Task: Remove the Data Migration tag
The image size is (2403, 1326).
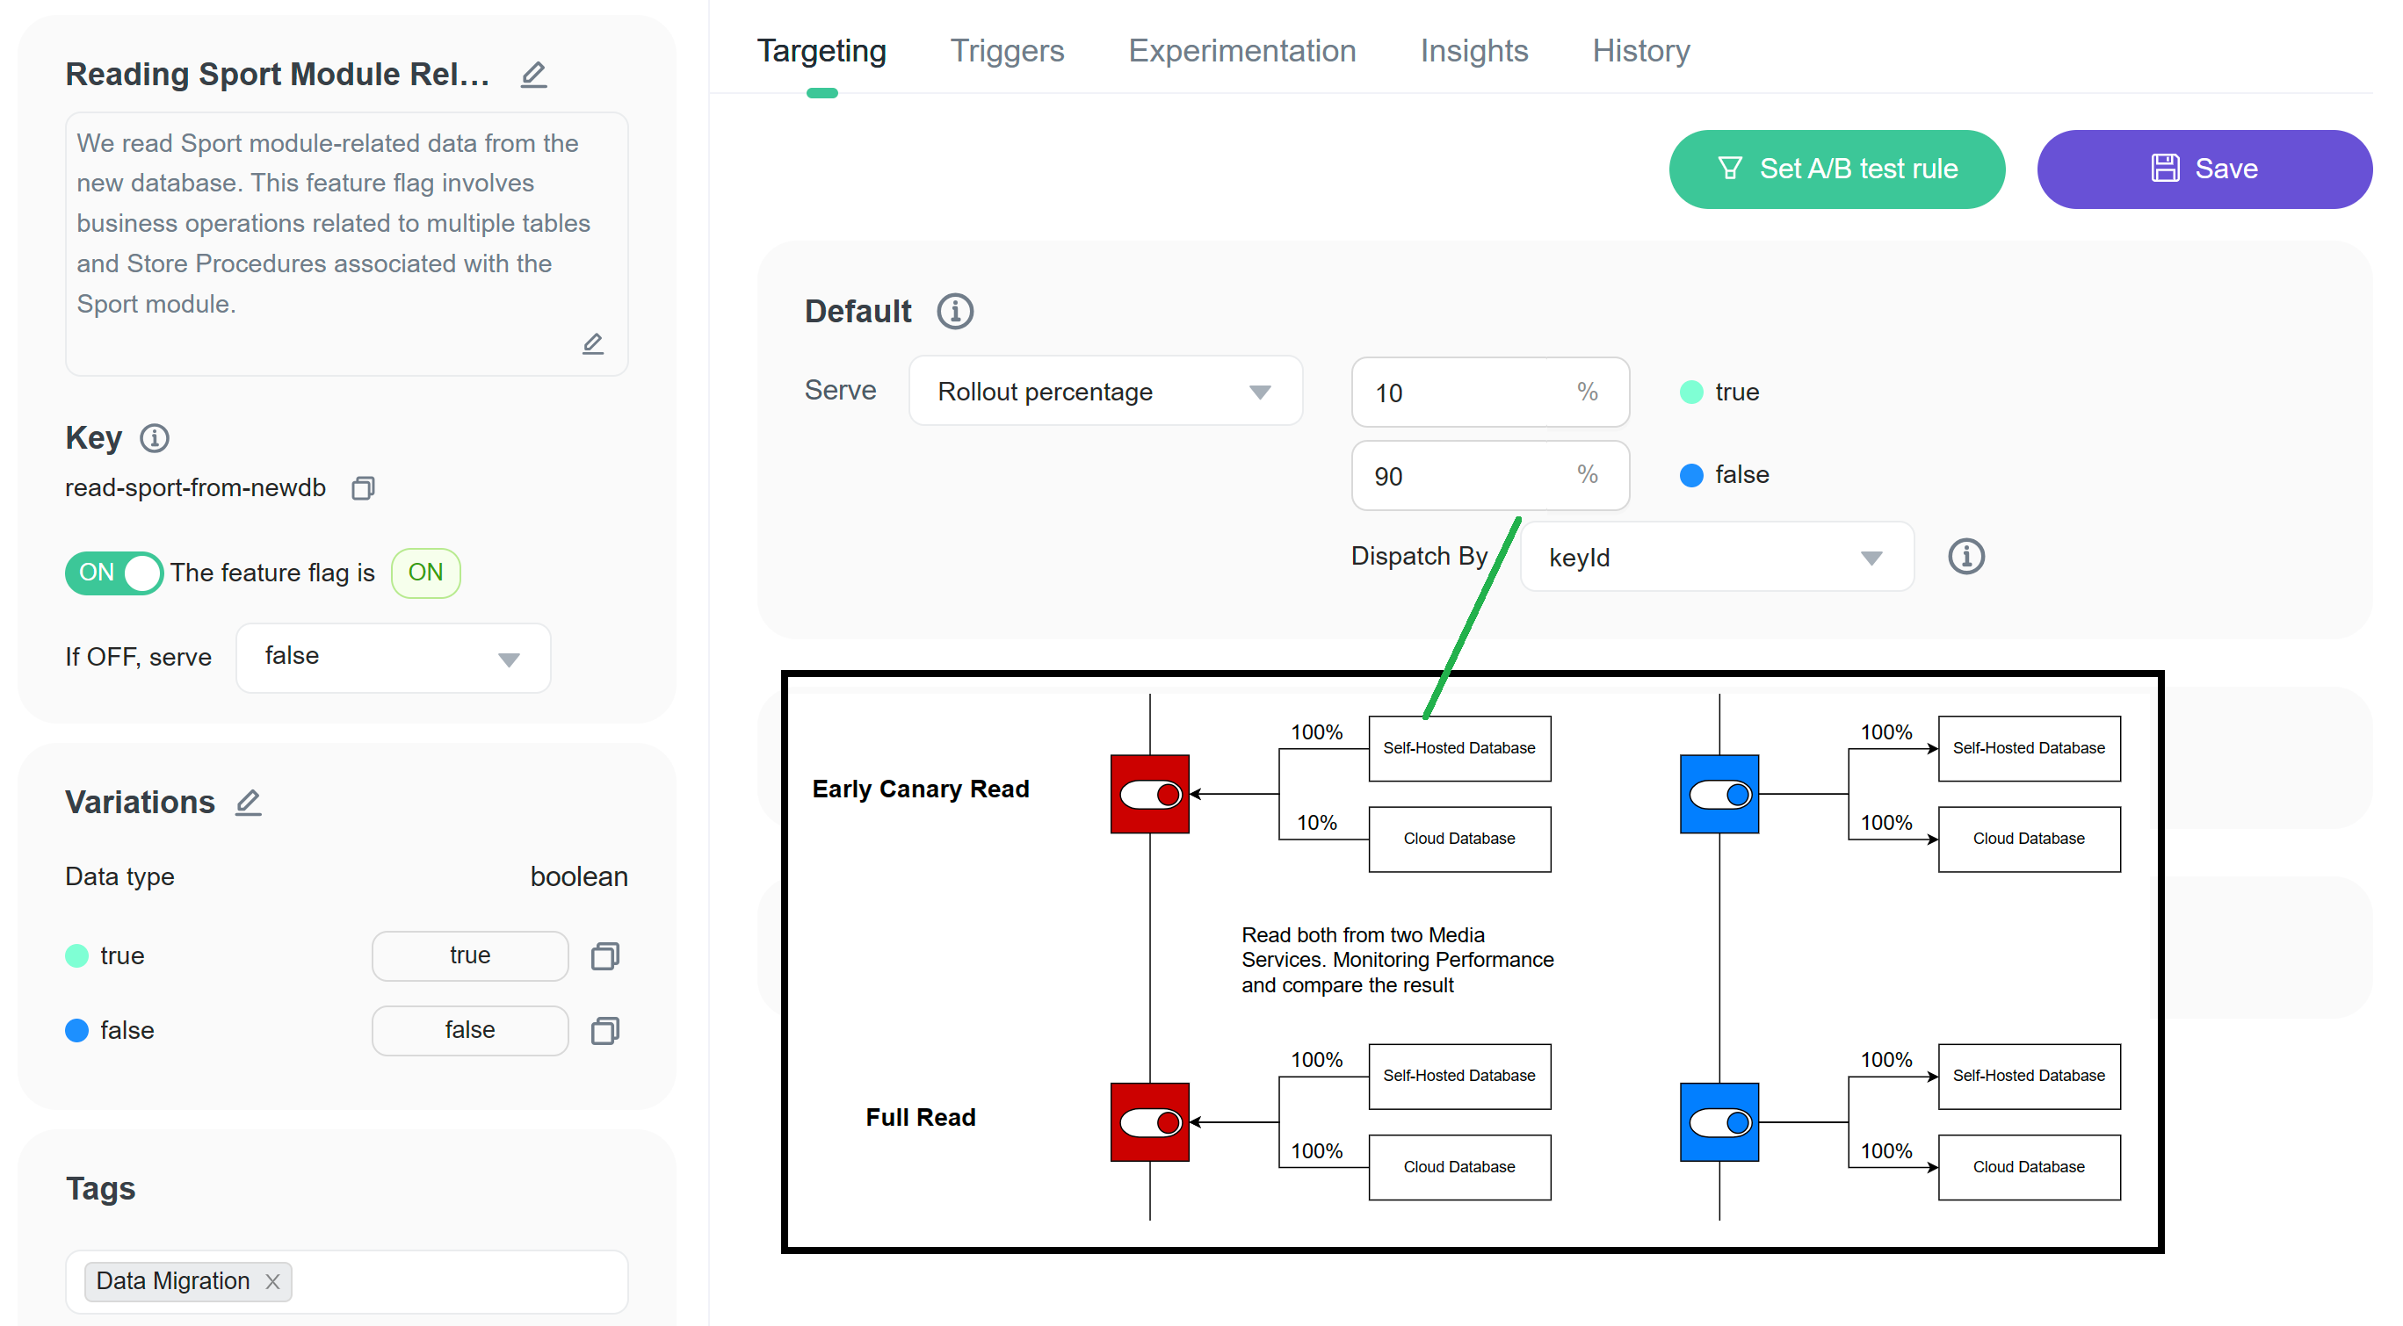Action: coord(272,1281)
